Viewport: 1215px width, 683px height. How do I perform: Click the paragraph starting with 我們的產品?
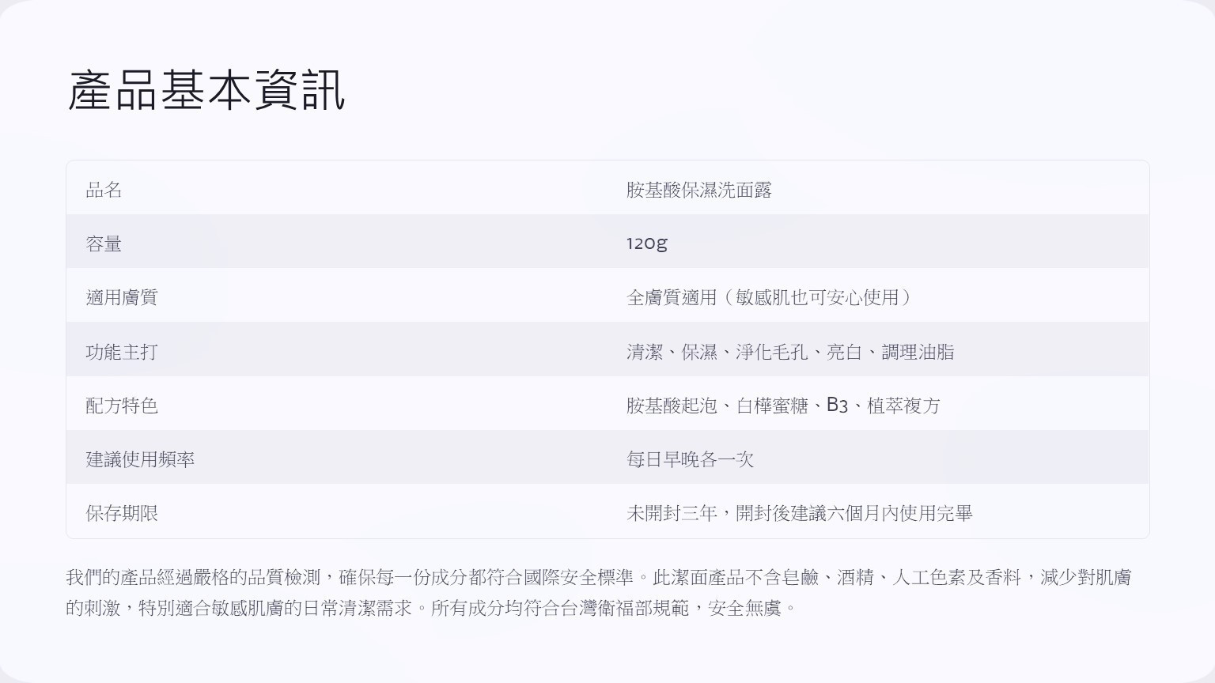(x=598, y=593)
